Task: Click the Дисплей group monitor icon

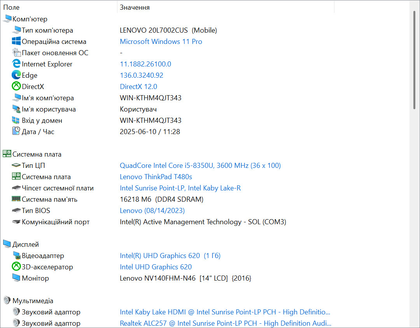Action: point(7,244)
